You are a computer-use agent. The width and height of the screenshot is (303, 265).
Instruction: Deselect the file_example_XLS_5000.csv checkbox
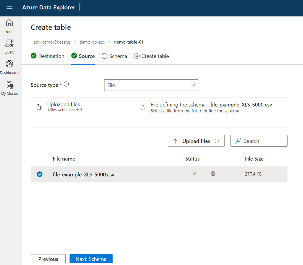pos(39,174)
